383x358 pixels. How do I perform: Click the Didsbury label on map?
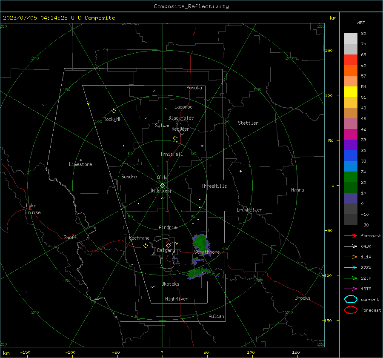click(160, 191)
